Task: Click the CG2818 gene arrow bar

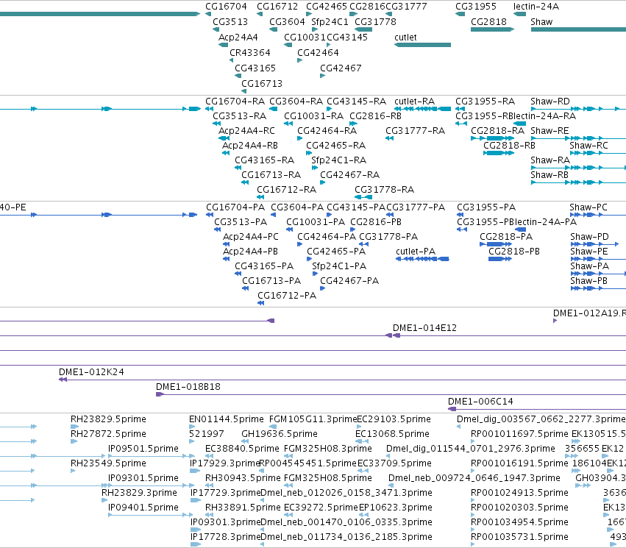Action: coord(492,29)
